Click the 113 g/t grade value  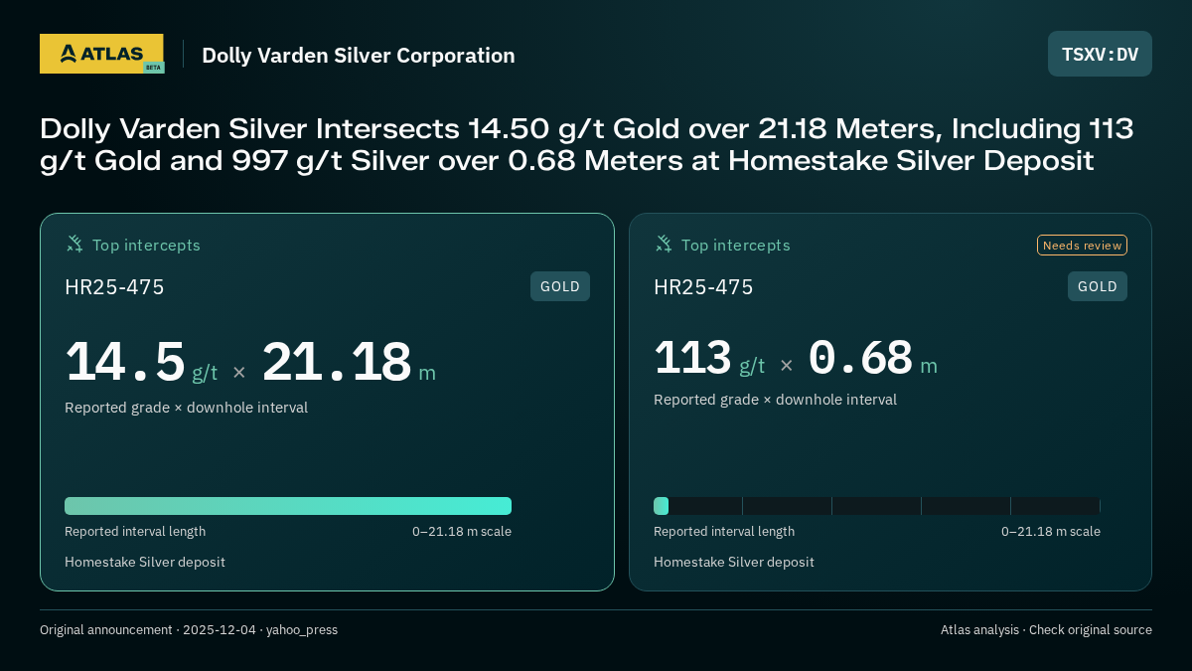click(x=709, y=358)
